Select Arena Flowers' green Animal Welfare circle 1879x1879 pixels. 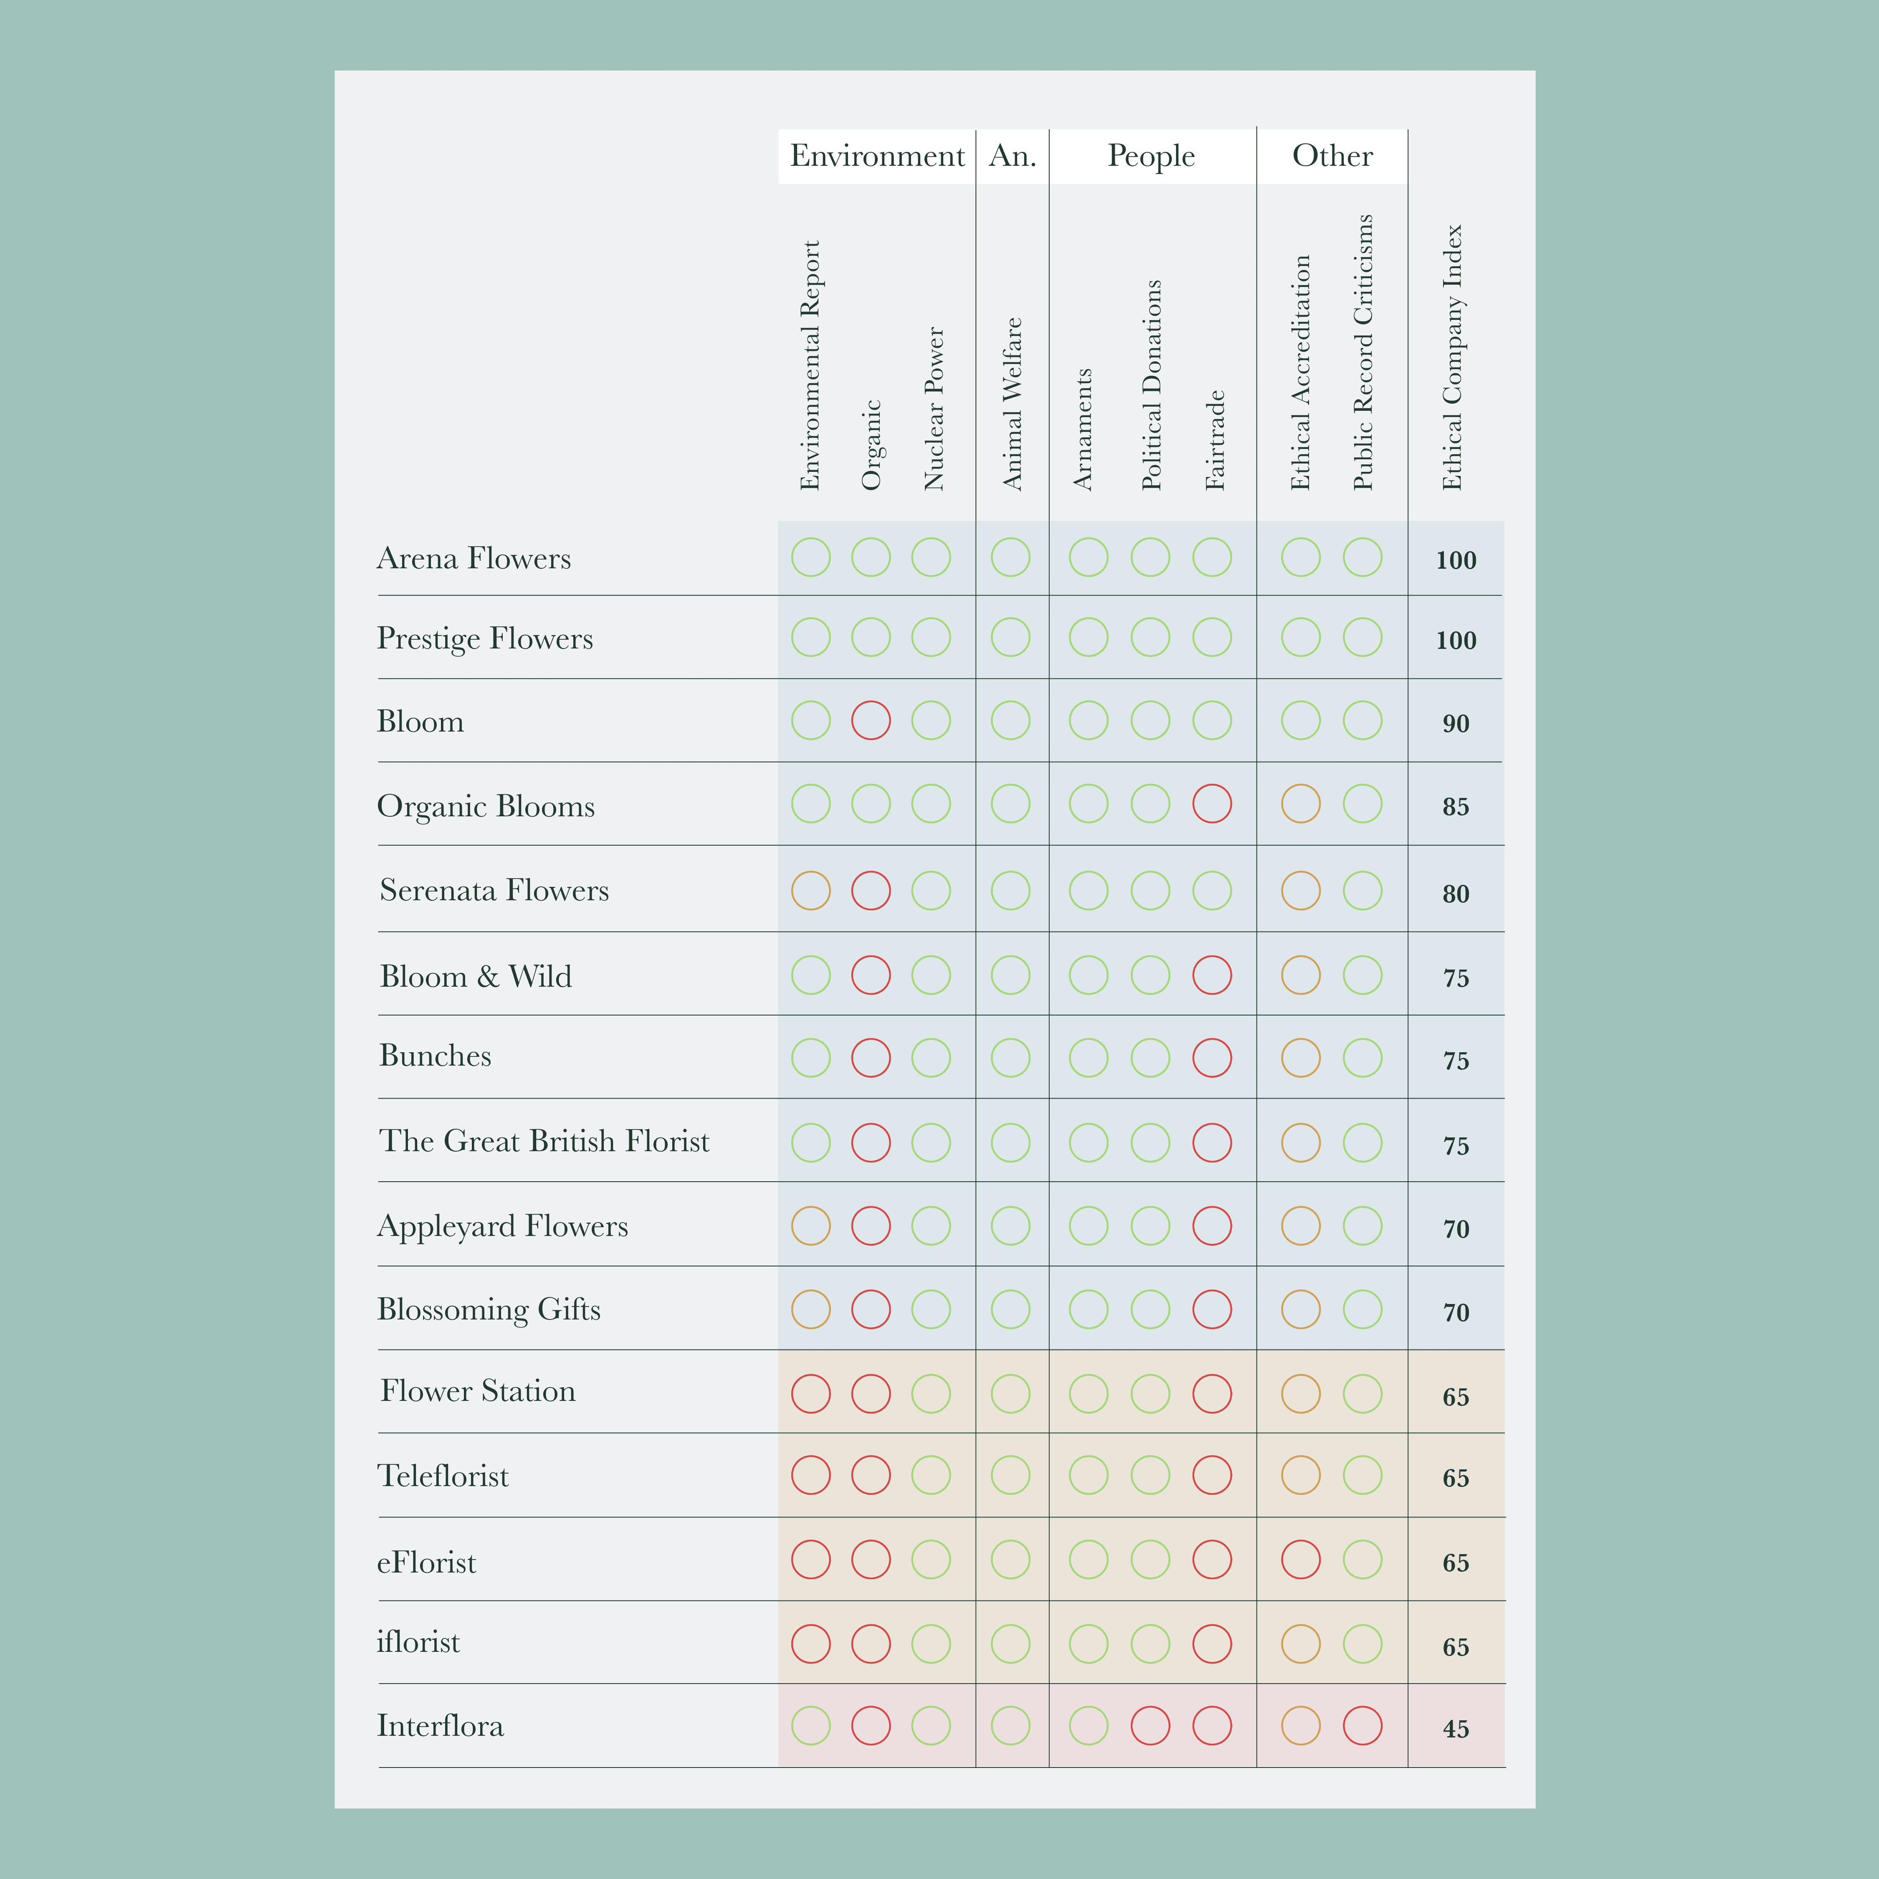[1010, 557]
